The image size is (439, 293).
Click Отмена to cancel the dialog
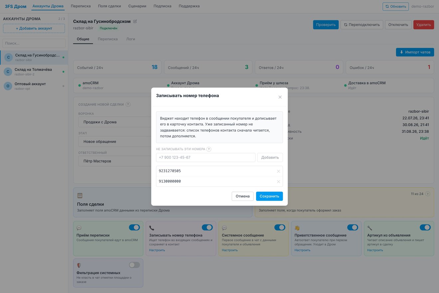[x=243, y=196]
